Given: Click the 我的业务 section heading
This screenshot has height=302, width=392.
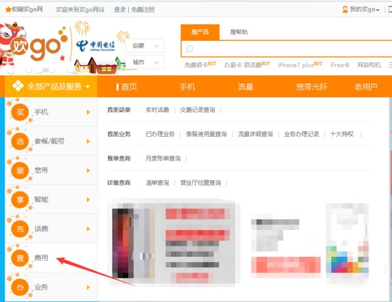Looking at the screenshot, I should (x=119, y=134).
